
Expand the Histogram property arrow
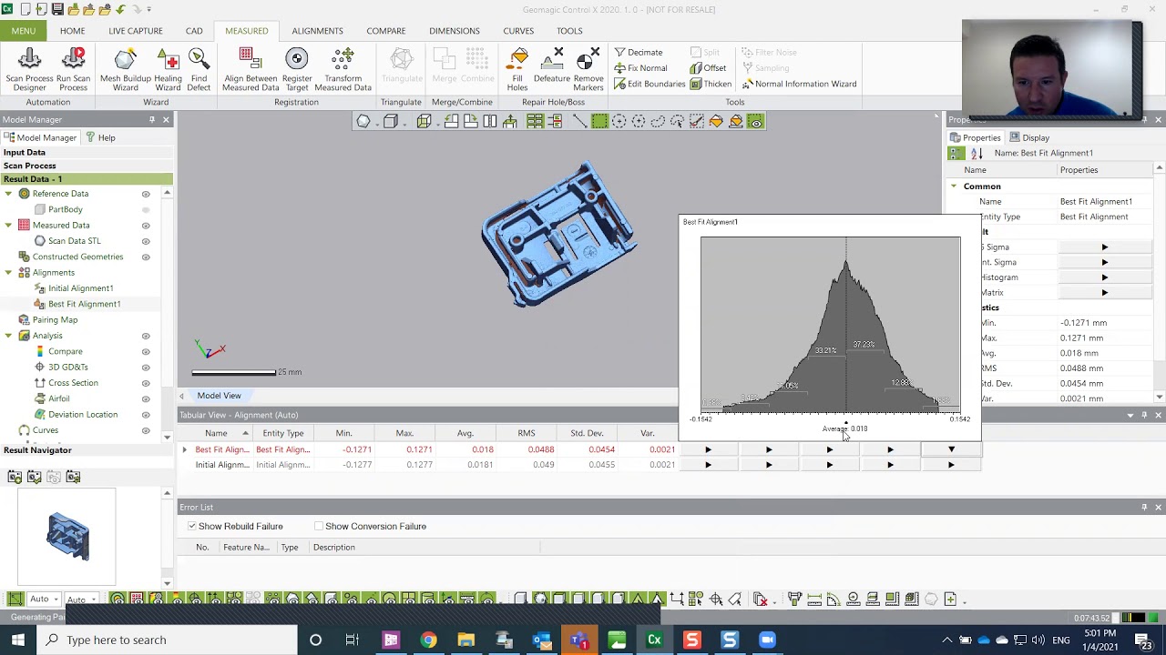pyautogui.click(x=1105, y=277)
